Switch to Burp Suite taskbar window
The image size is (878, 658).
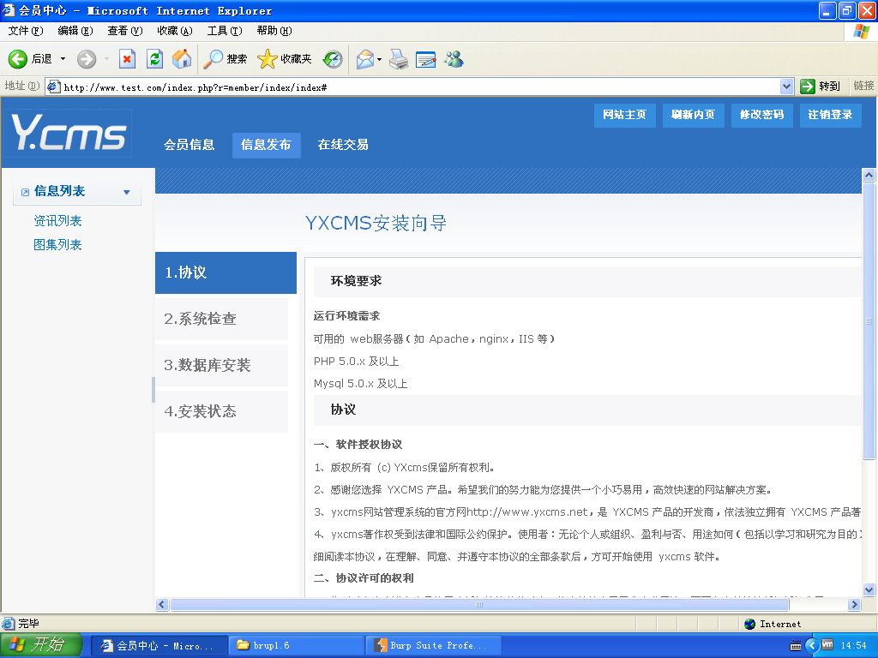[433, 646]
